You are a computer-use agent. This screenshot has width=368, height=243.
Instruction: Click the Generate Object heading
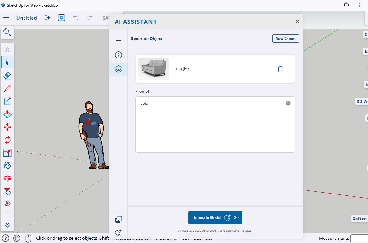pos(146,39)
